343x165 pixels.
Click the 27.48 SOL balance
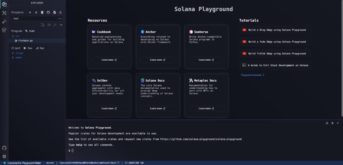pyautogui.click(x=134, y=163)
